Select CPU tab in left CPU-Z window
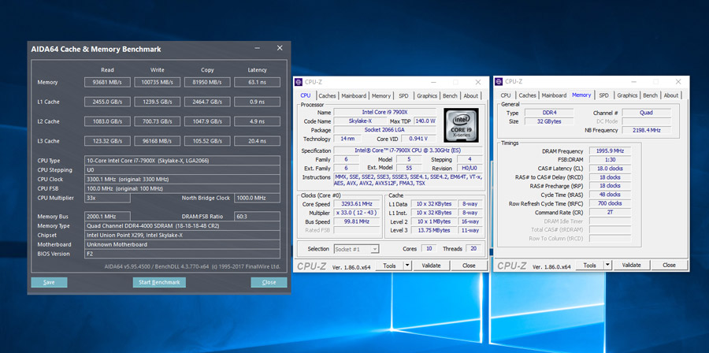This screenshot has height=353, width=709. [306, 95]
